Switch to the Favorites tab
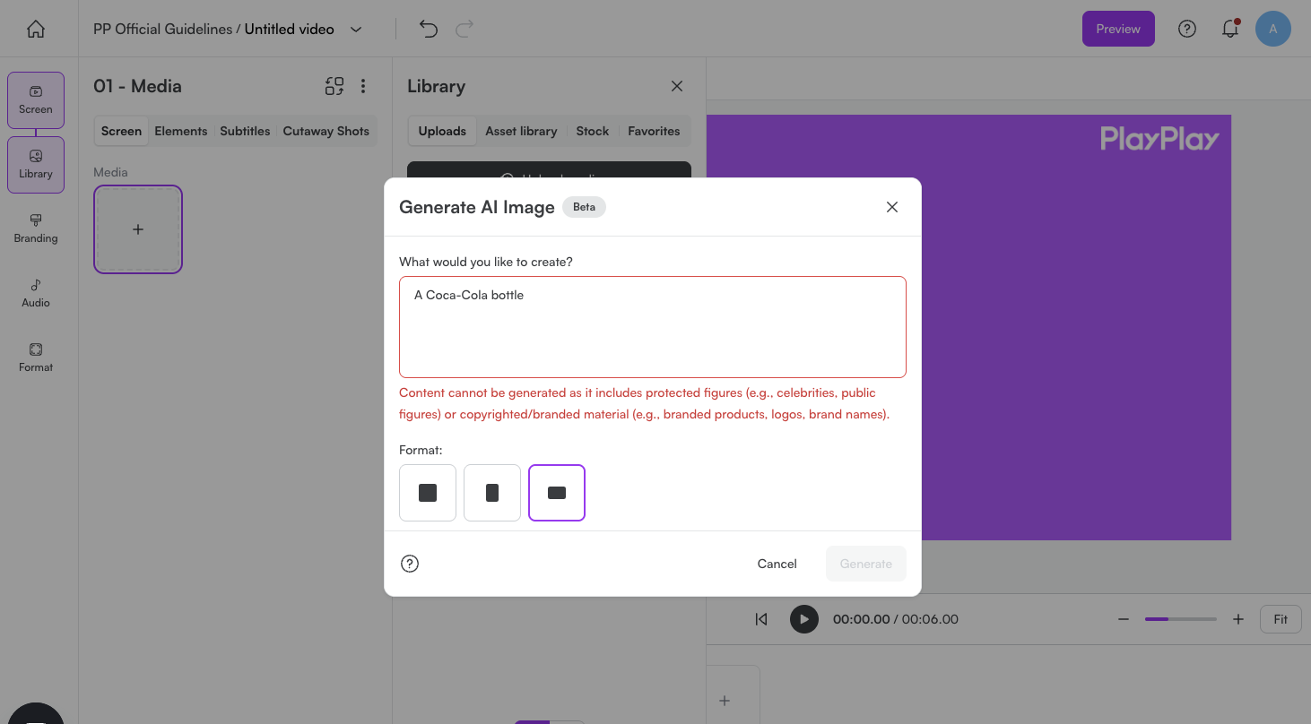Image resolution: width=1311 pixels, height=724 pixels. click(654, 131)
